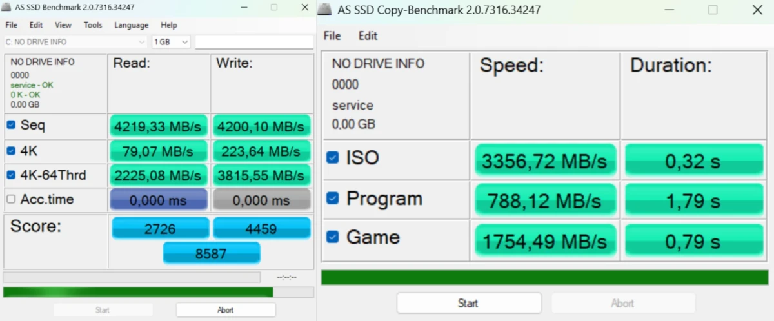The image size is (774, 321).
Task: Click the empty input field beside 1 GB dropdown
Action: 254,42
